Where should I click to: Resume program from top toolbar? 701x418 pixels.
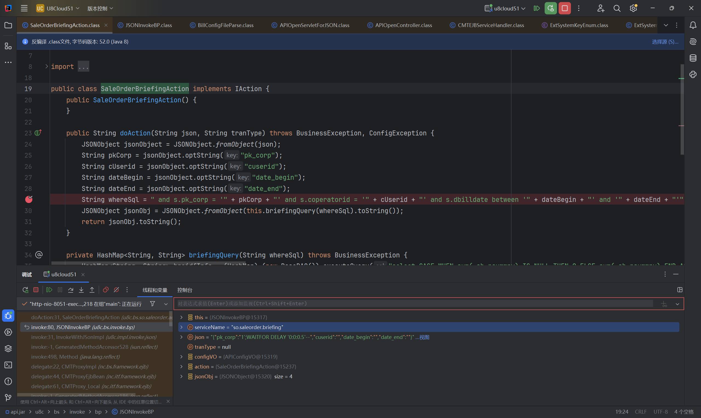(537, 8)
